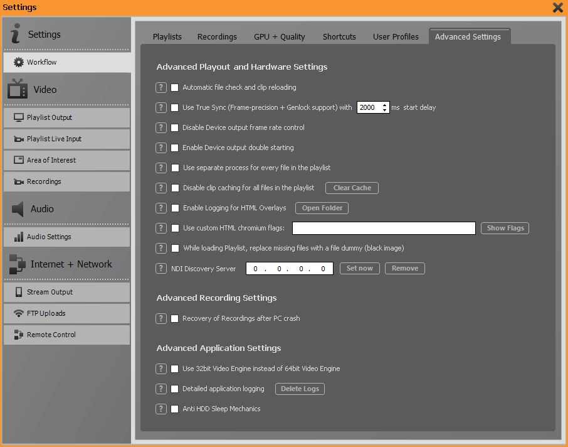Click the Delete Logs button
The width and height of the screenshot is (568, 447).
click(300, 389)
